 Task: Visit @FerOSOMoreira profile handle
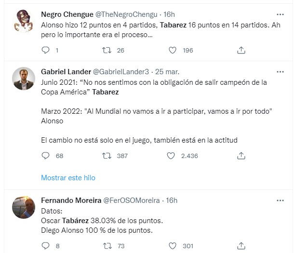coord(131,200)
